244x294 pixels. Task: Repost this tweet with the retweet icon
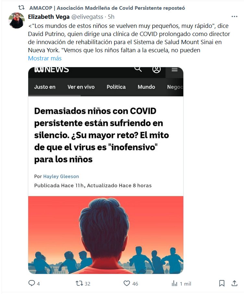(x=79, y=283)
